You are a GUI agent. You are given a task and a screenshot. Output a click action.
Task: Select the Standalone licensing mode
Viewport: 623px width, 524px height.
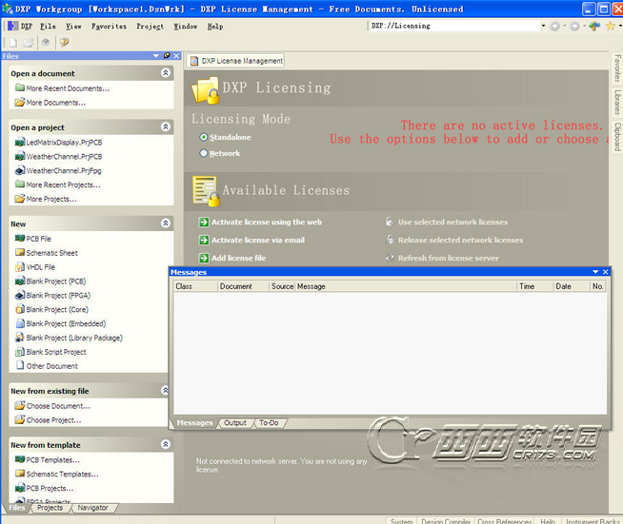tap(204, 137)
